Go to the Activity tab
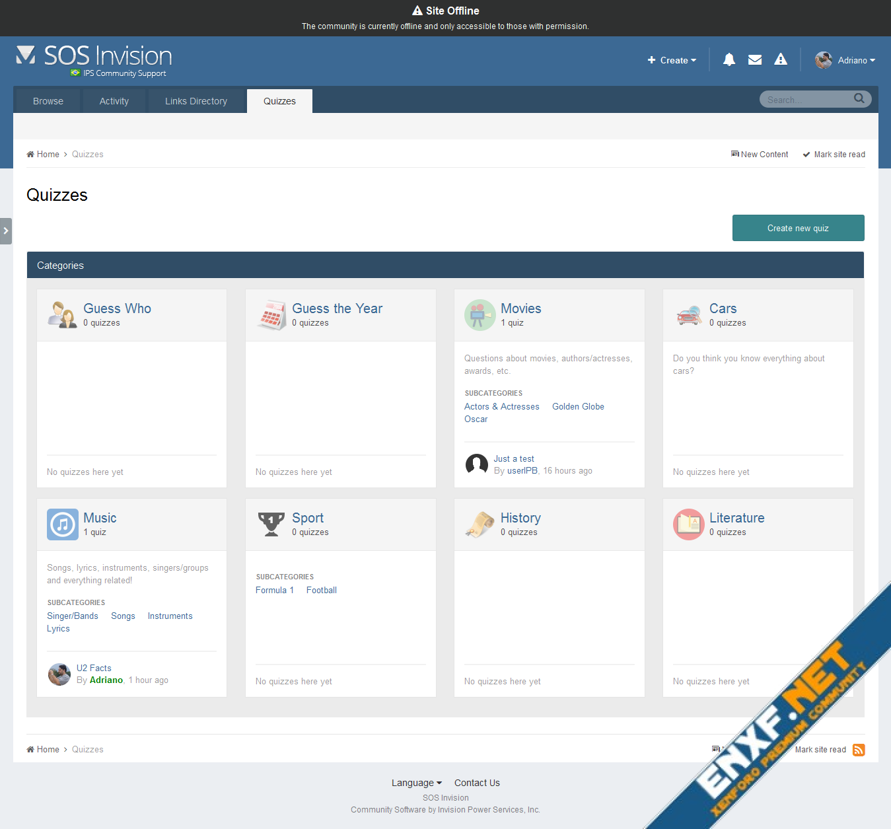 click(x=114, y=101)
